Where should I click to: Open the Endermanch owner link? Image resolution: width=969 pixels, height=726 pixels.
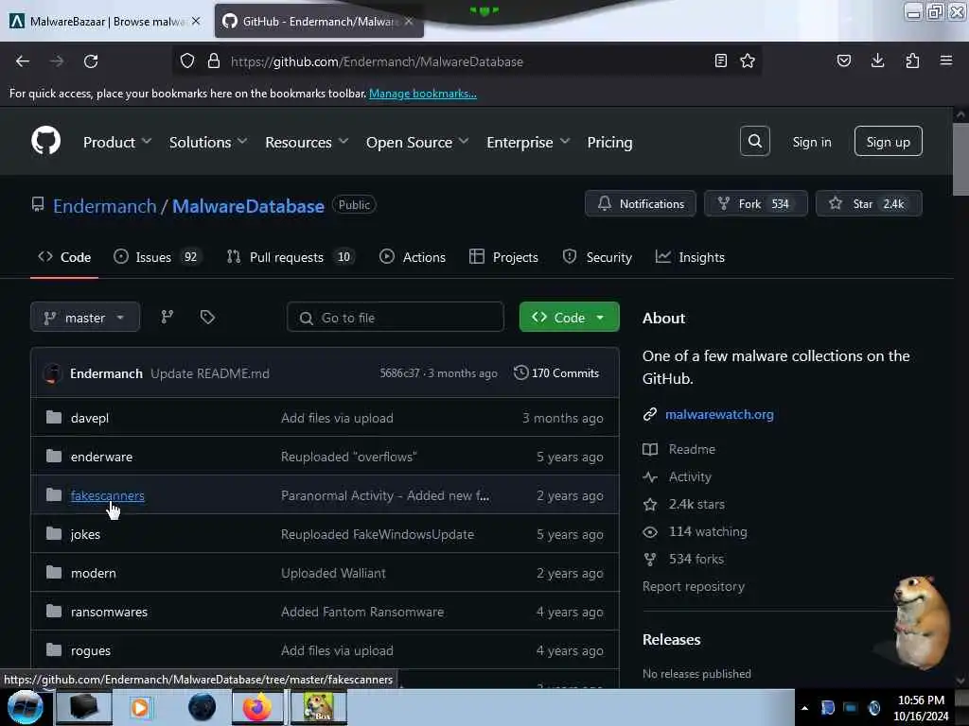[x=104, y=206]
